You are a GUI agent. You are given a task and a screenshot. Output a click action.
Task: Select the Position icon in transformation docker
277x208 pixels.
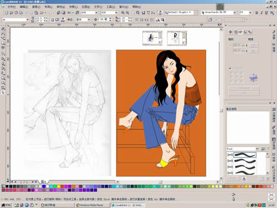click(230, 32)
